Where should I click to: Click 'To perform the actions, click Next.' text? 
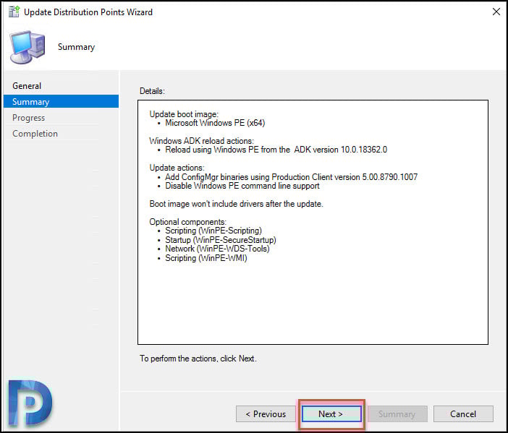pyautogui.click(x=198, y=359)
